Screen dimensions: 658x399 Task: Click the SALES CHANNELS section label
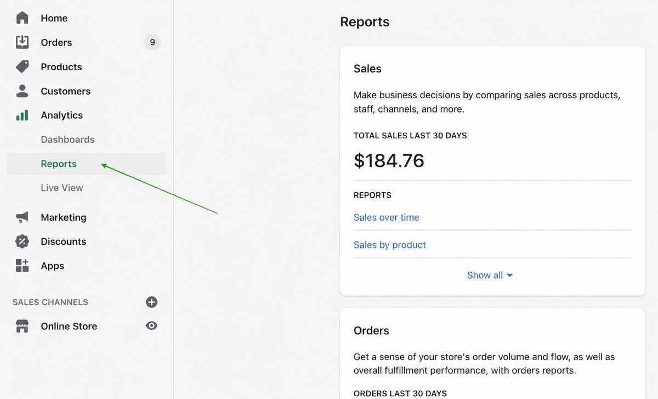(x=50, y=302)
